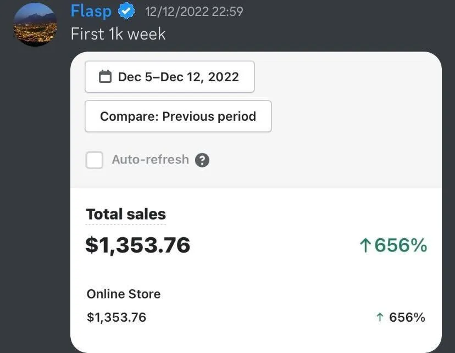
Task: Click the large green up arrow icon
Action: coord(365,245)
